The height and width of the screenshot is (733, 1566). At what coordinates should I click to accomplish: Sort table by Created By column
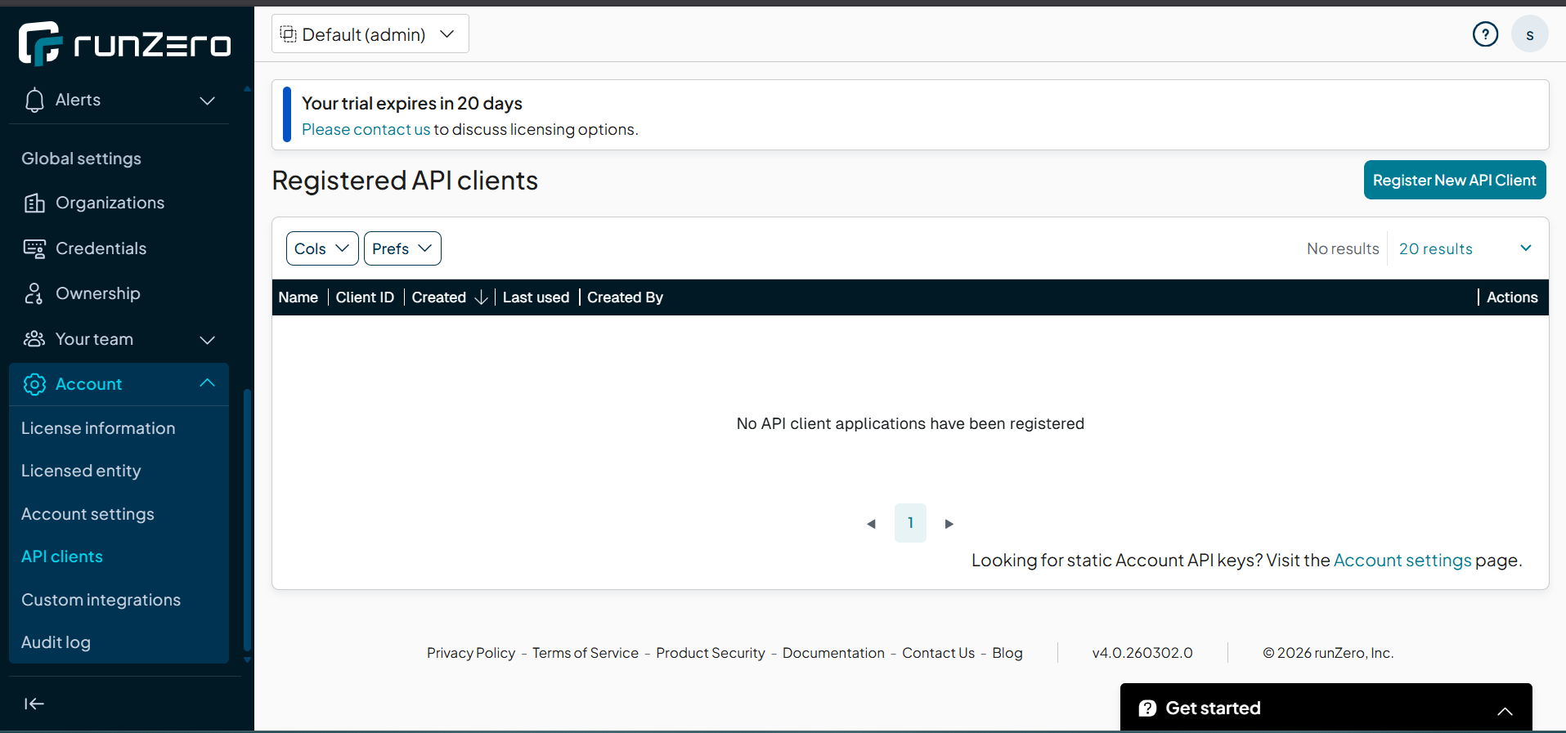click(x=625, y=297)
